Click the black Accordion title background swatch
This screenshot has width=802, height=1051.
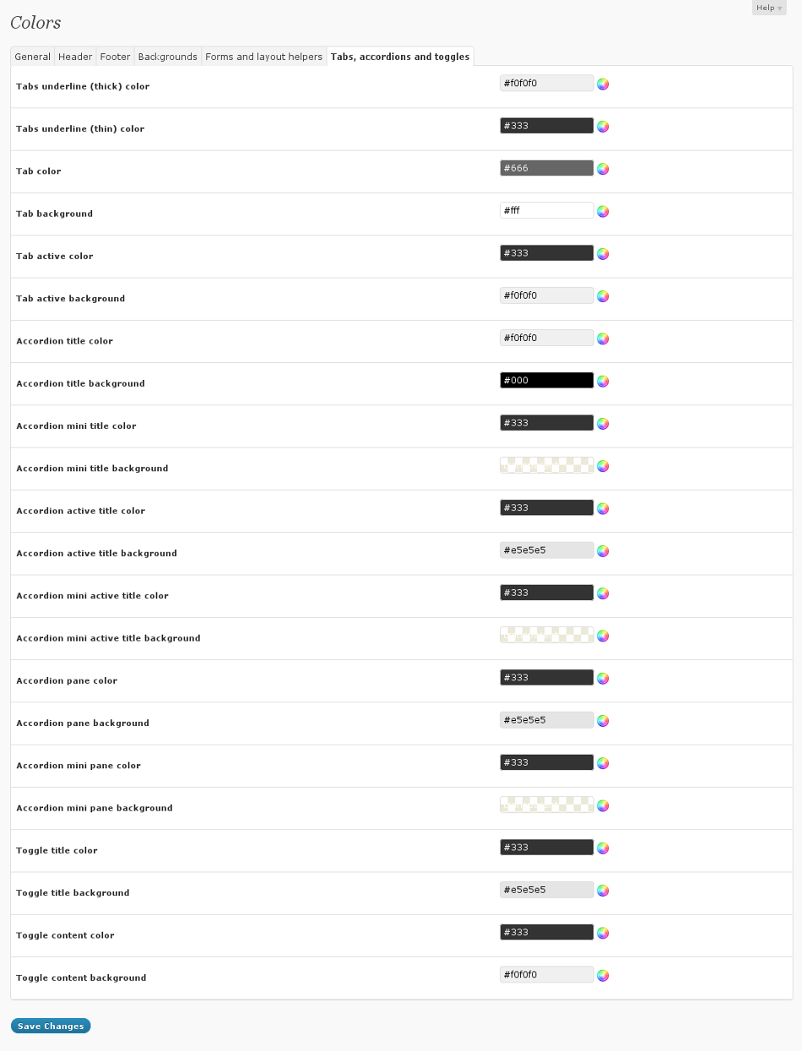[546, 381]
